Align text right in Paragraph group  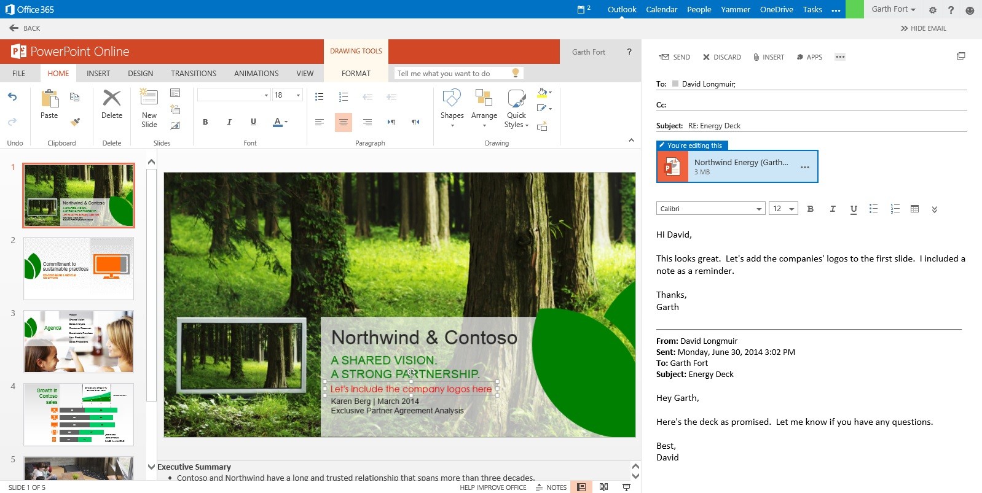pos(367,122)
